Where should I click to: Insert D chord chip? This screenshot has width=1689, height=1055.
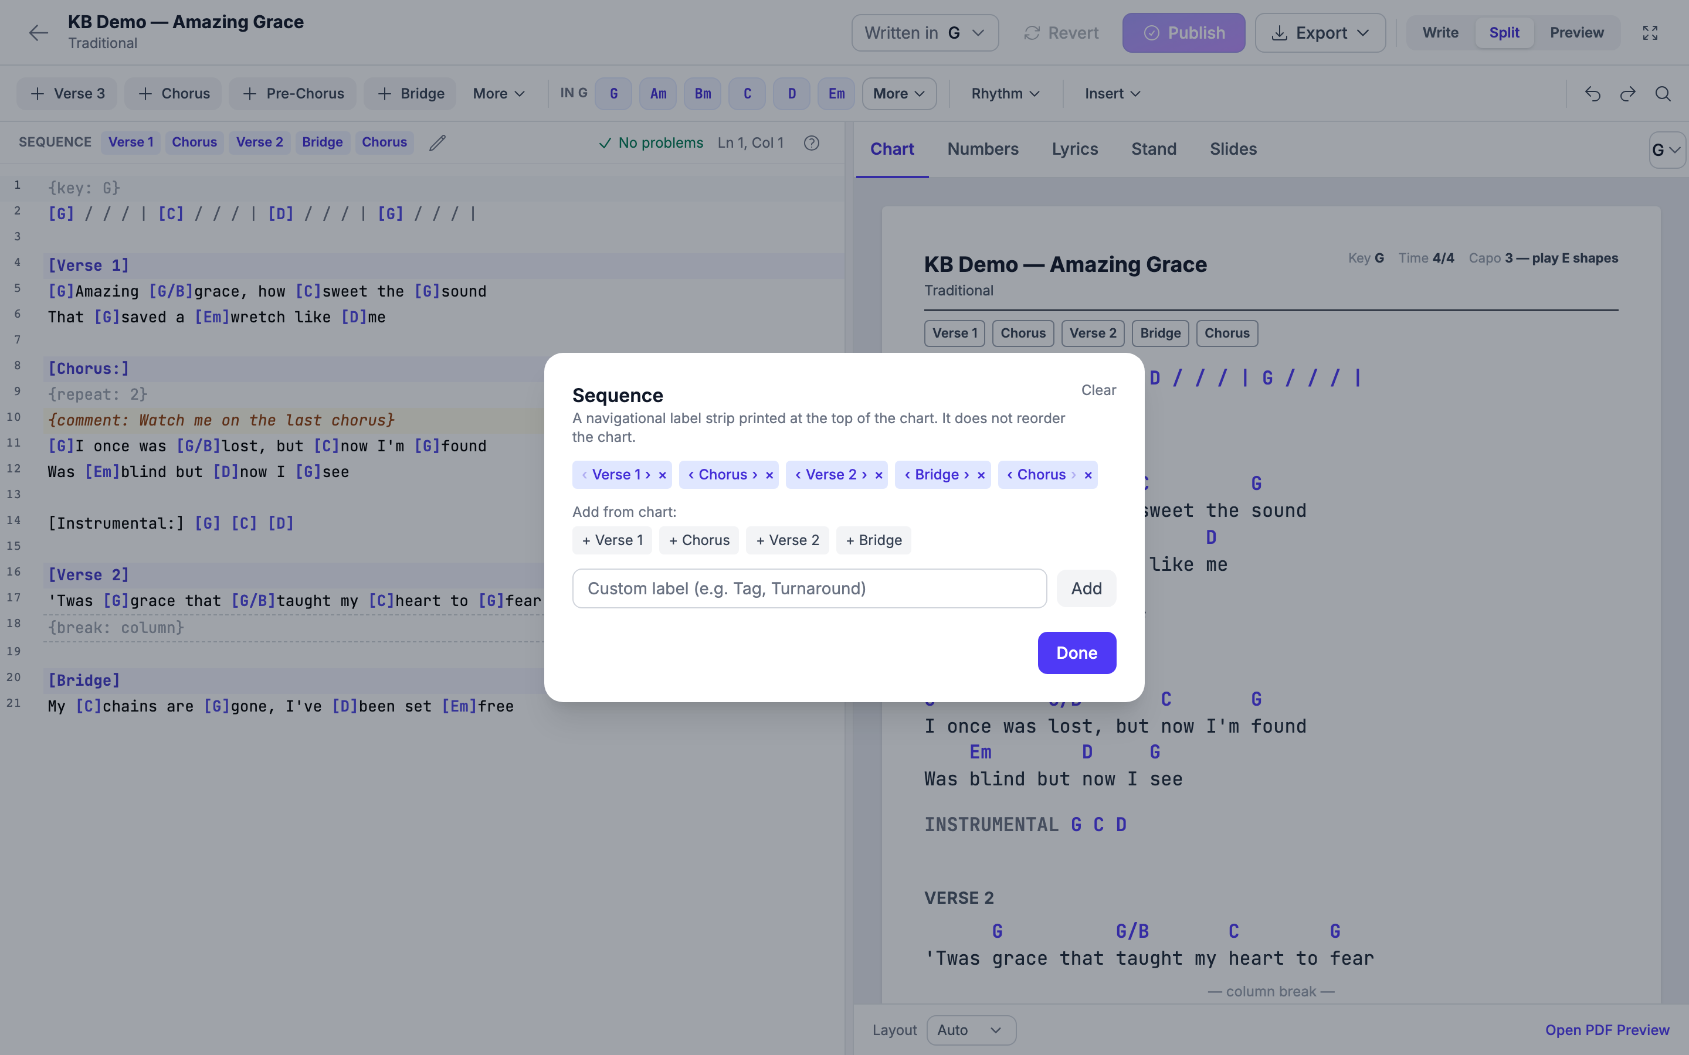pyautogui.click(x=792, y=94)
